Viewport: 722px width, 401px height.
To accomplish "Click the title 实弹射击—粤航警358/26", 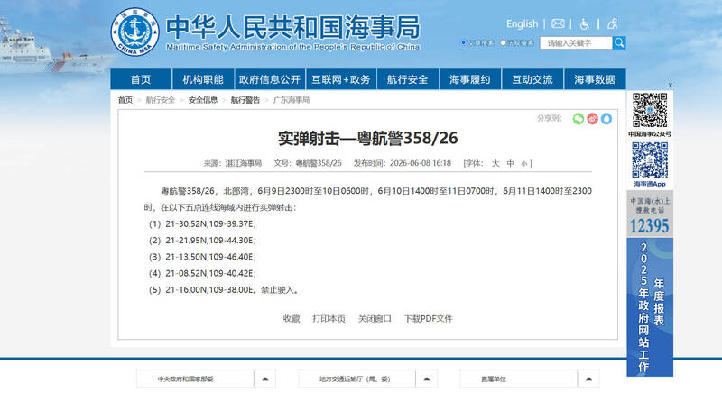I will point(368,139).
